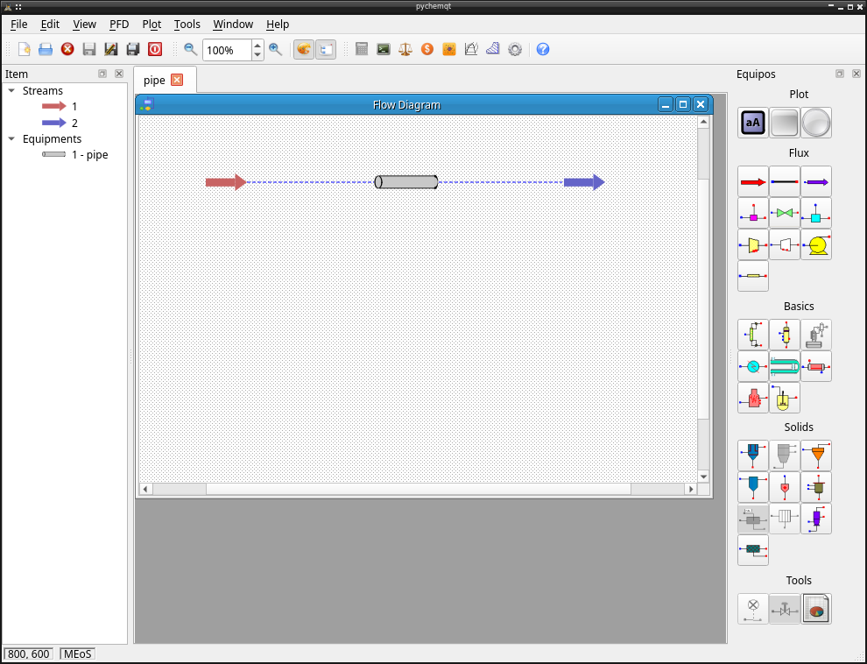Add the white turbine equipment
This screenshot has width=867, height=664.
(x=784, y=244)
